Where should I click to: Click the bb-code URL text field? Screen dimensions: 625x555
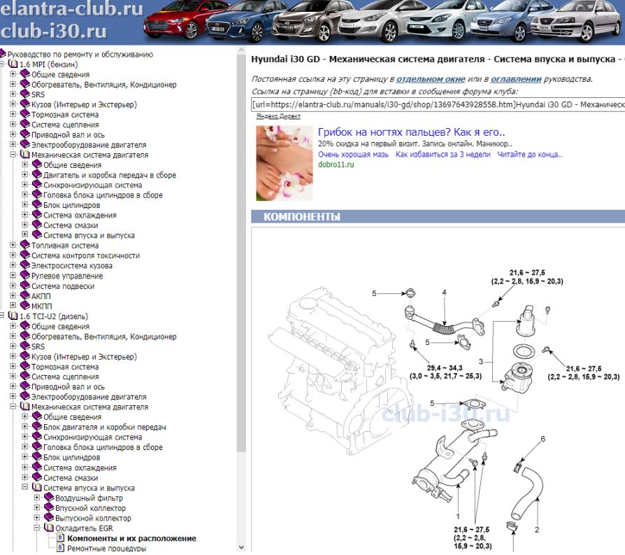pyautogui.click(x=438, y=104)
